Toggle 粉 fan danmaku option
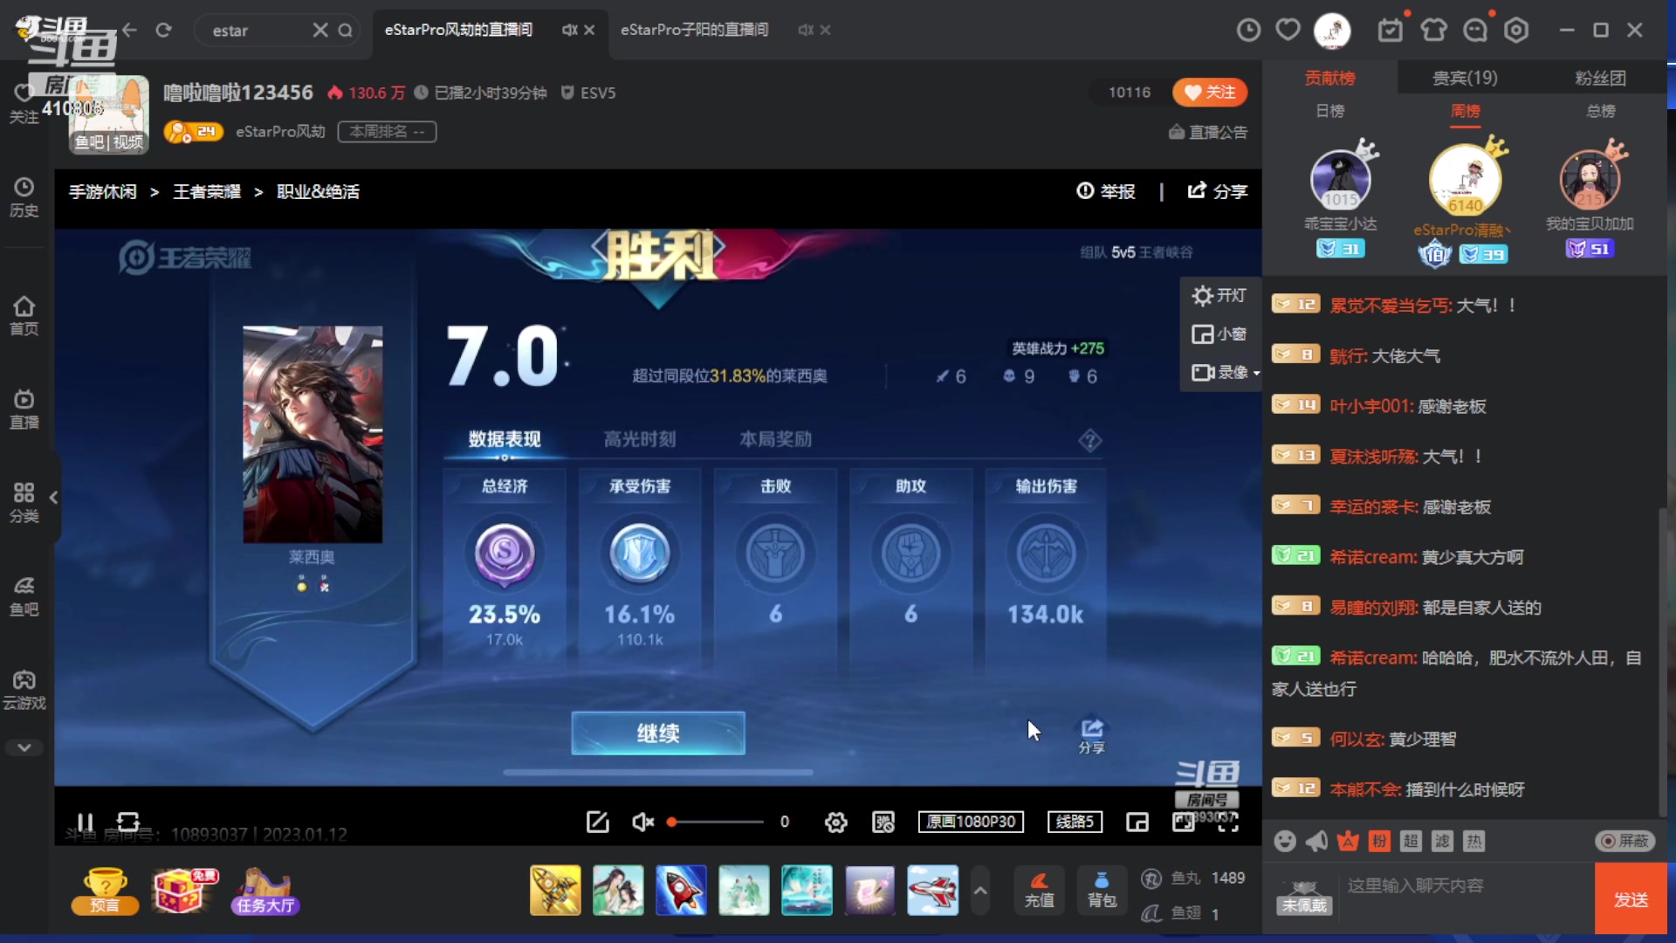This screenshot has height=943, width=1676. point(1379,841)
